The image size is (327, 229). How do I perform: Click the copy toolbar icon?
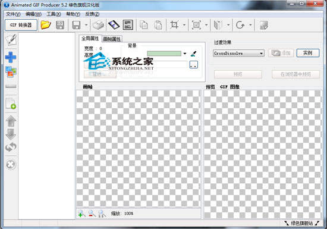click(144, 25)
